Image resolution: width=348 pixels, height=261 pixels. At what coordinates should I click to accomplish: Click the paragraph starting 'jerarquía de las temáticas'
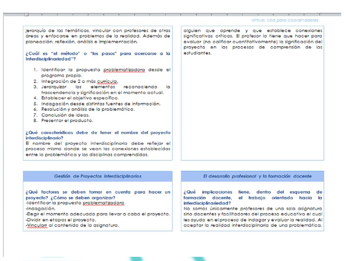point(98,36)
